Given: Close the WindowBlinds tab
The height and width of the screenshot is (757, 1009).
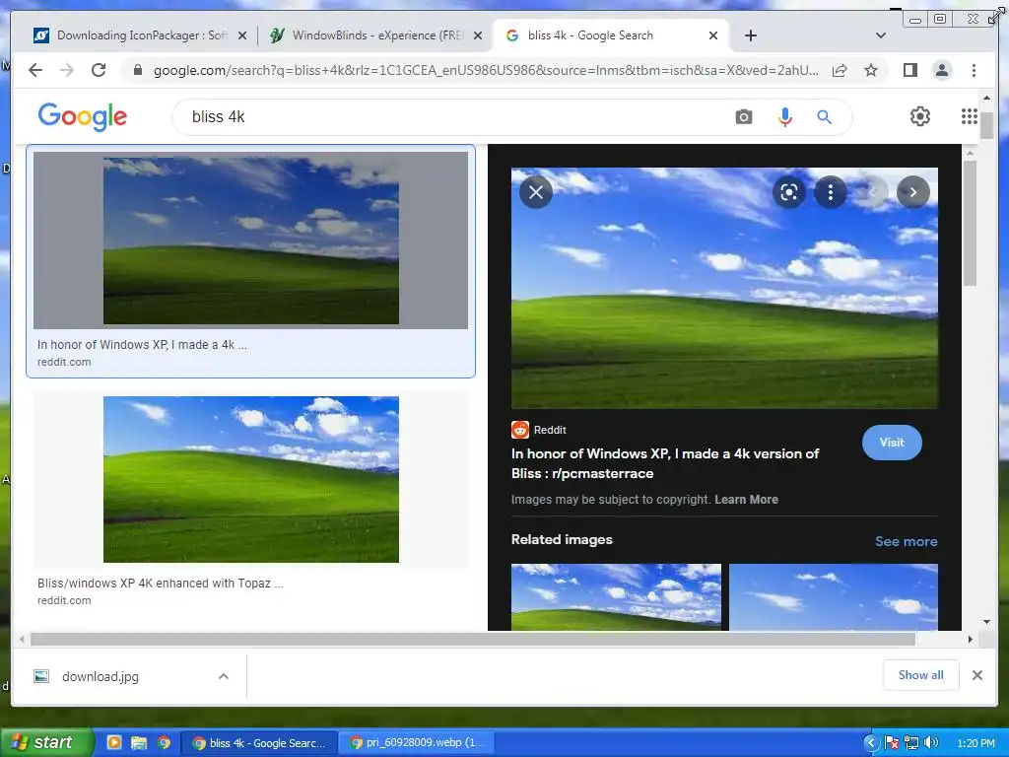Looking at the screenshot, I should (478, 35).
